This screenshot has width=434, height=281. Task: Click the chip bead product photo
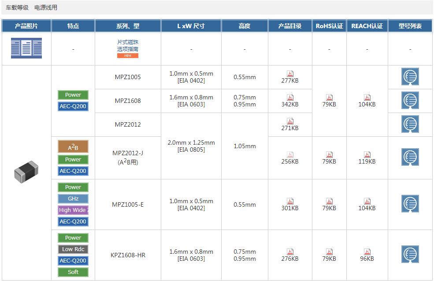point(26,172)
